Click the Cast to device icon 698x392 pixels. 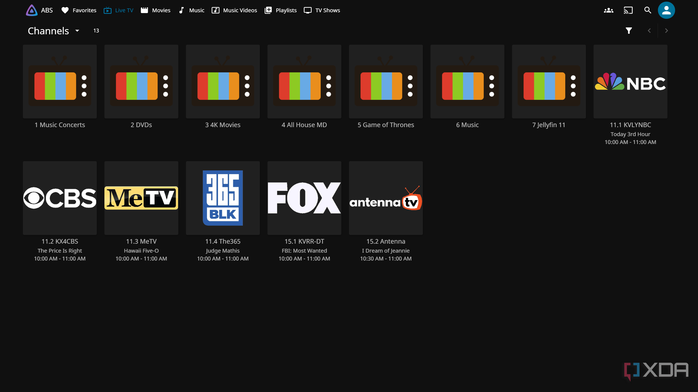tap(628, 10)
